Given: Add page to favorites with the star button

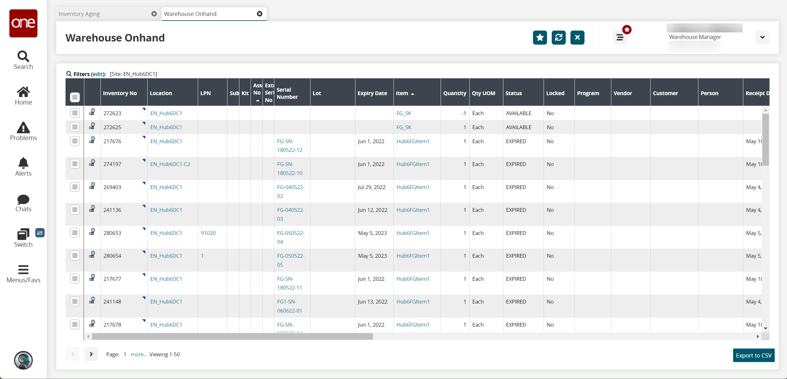Looking at the screenshot, I should tap(540, 37).
